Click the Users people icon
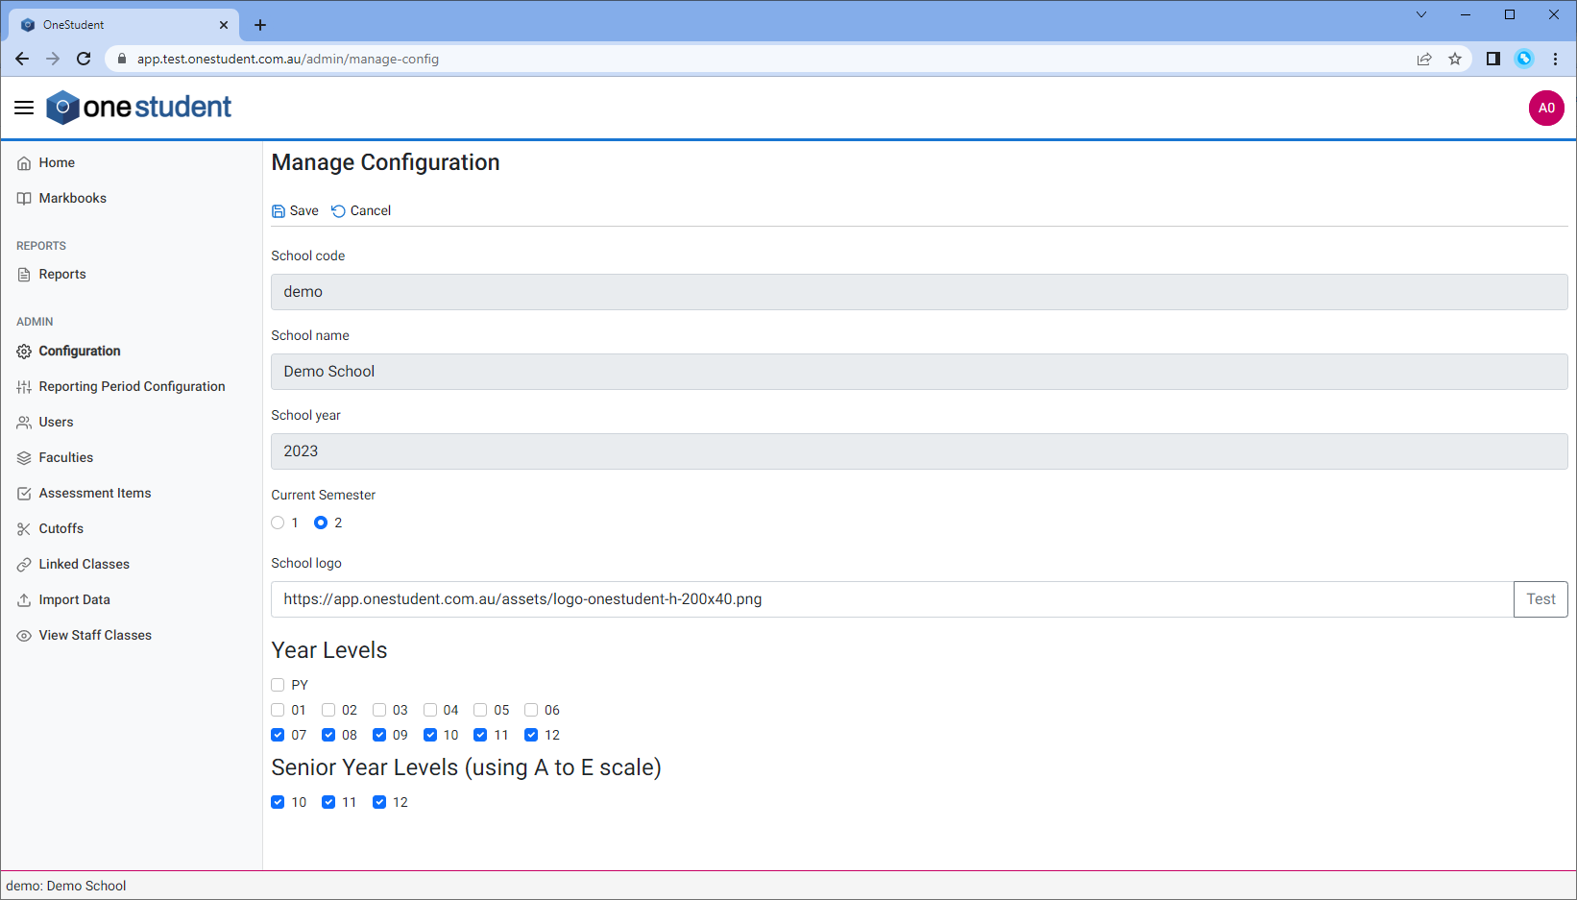Image resolution: width=1577 pixels, height=900 pixels. [x=23, y=422]
